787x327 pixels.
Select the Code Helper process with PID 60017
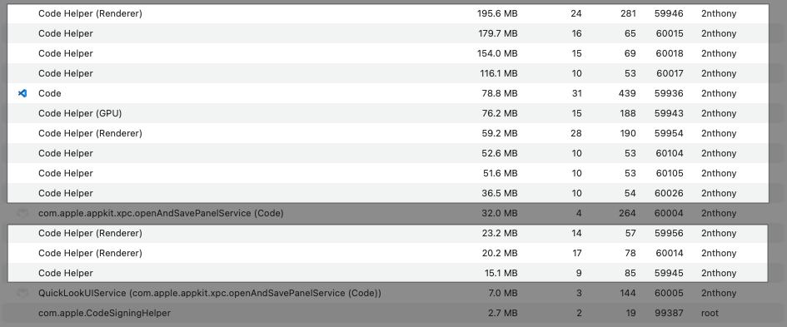click(x=388, y=73)
